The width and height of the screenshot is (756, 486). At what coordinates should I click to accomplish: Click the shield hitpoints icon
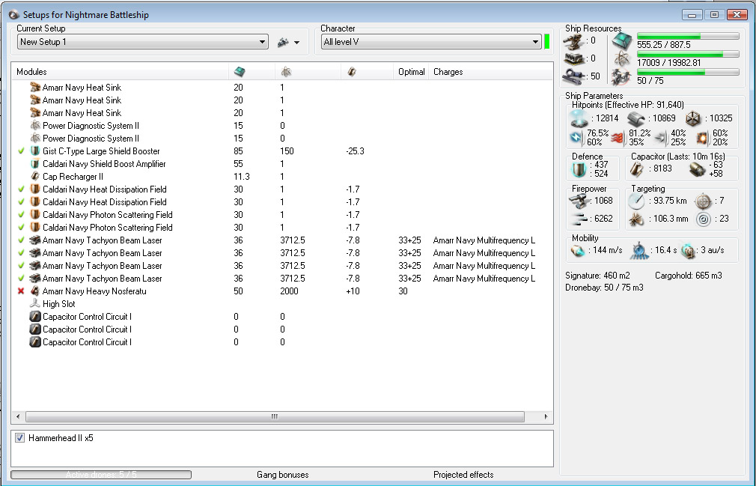click(x=579, y=118)
